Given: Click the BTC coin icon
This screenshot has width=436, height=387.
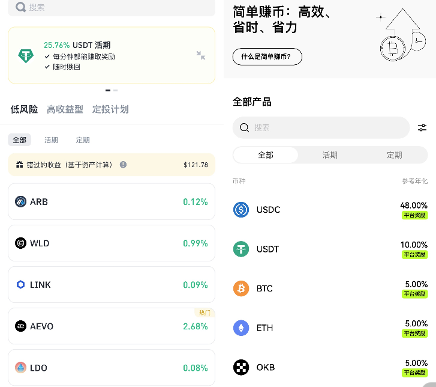Looking at the screenshot, I should click(x=241, y=288).
